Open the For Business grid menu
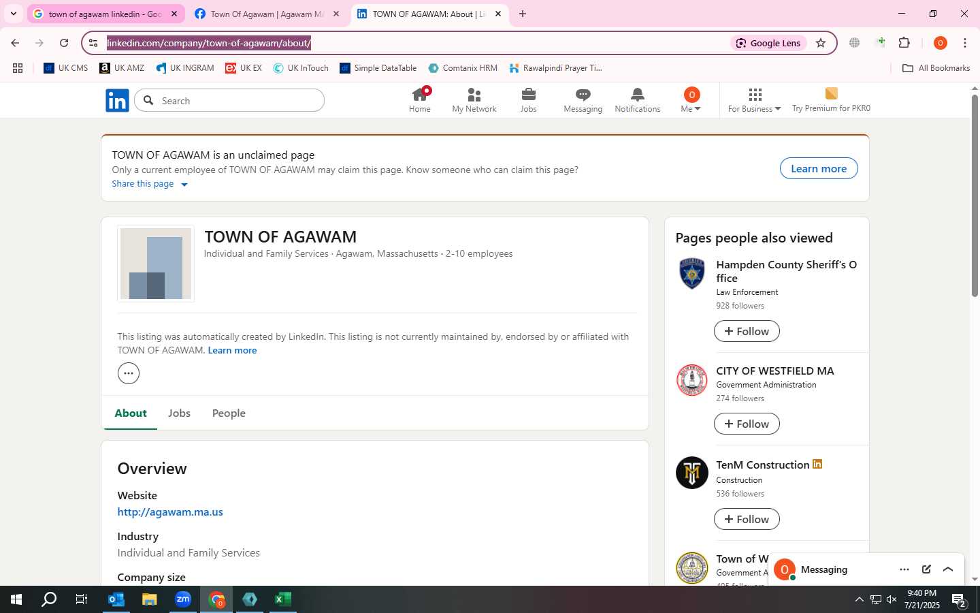The image size is (980, 613). 755,100
